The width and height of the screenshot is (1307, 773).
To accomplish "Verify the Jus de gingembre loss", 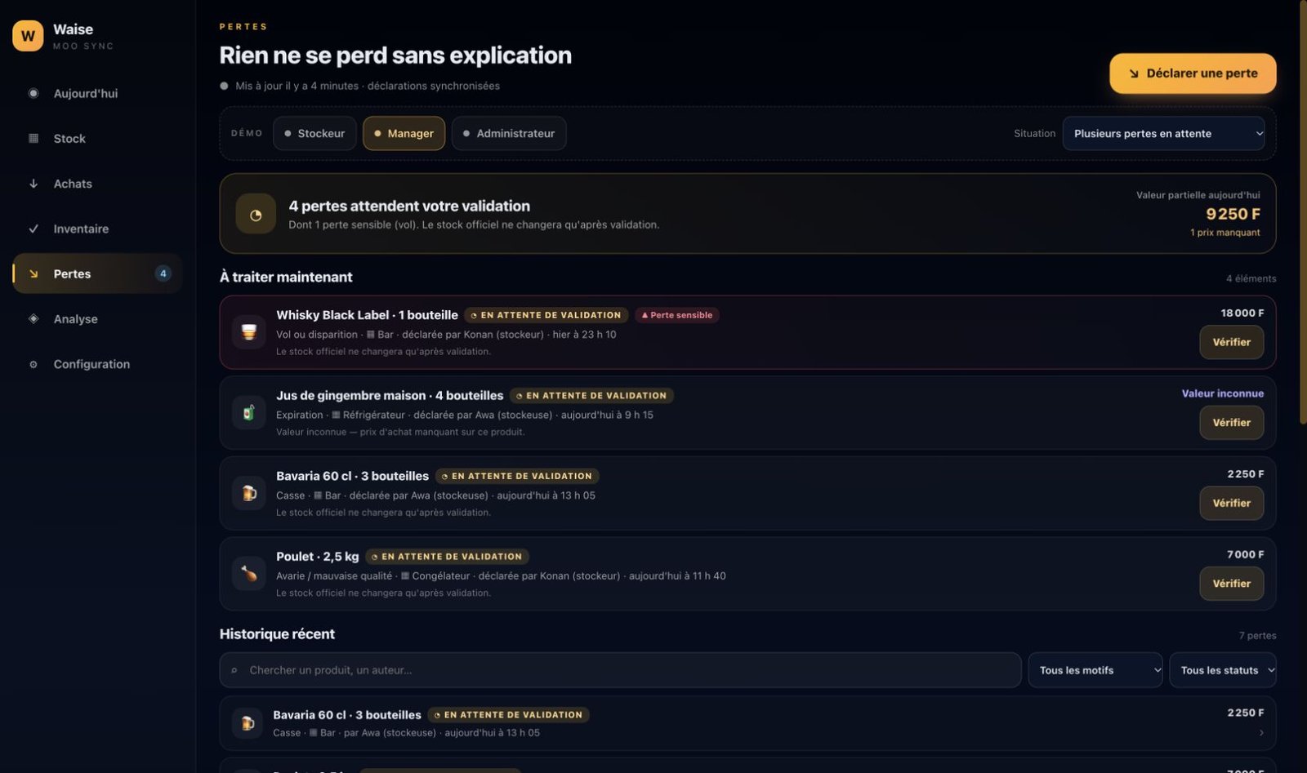I will point(1231,423).
